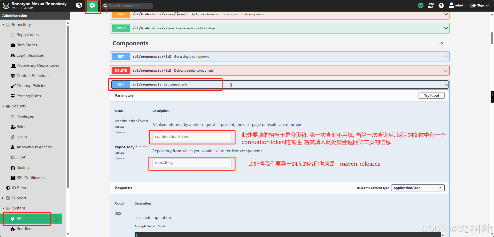Click the main page vertical scrollbar thumb
Screen dimensions: 494x237
492,38
